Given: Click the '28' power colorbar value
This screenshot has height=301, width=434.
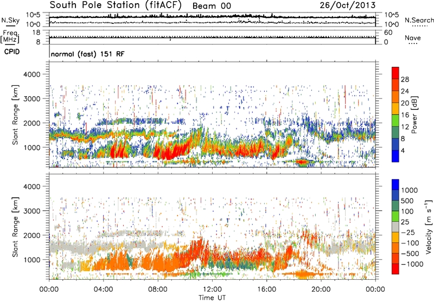Looking at the screenshot, I should [x=405, y=79].
